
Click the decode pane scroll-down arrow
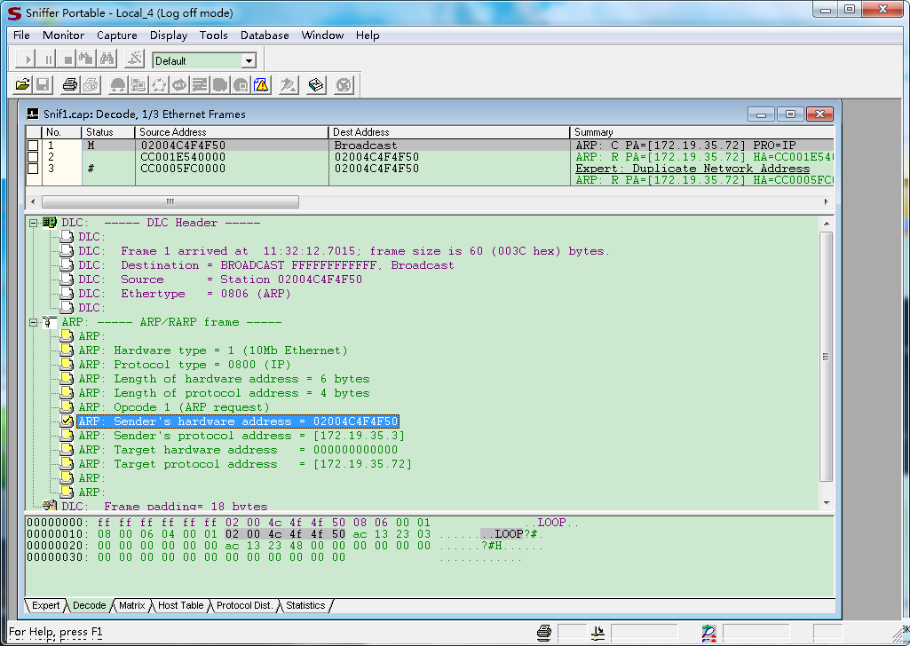pos(827,503)
